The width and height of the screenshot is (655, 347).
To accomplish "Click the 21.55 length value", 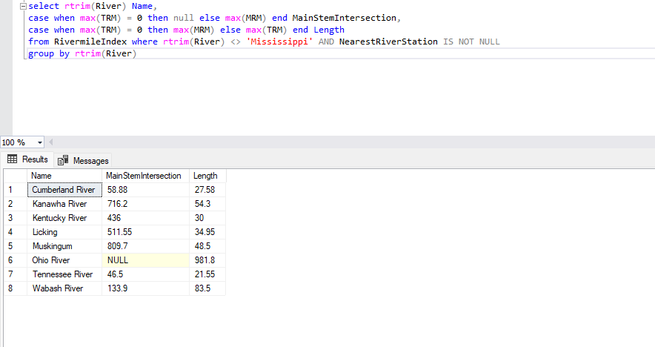I will pos(207,274).
